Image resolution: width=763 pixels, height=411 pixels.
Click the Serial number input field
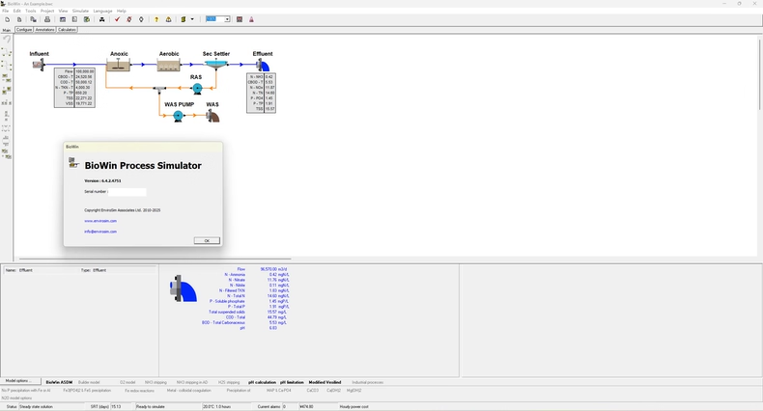coord(127,192)
